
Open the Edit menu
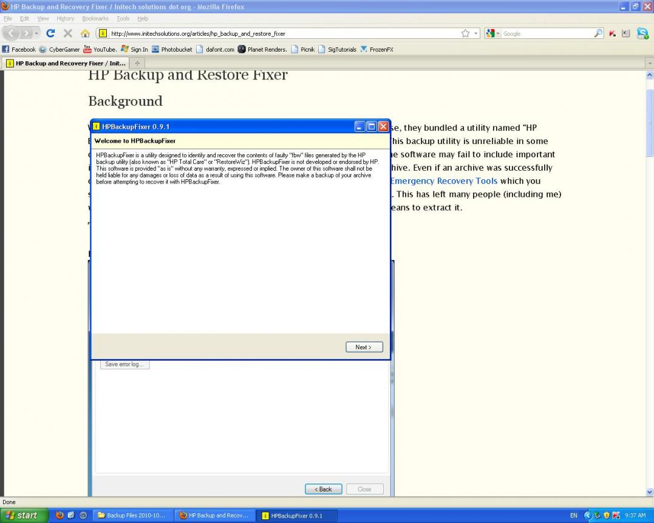point(25,18)
